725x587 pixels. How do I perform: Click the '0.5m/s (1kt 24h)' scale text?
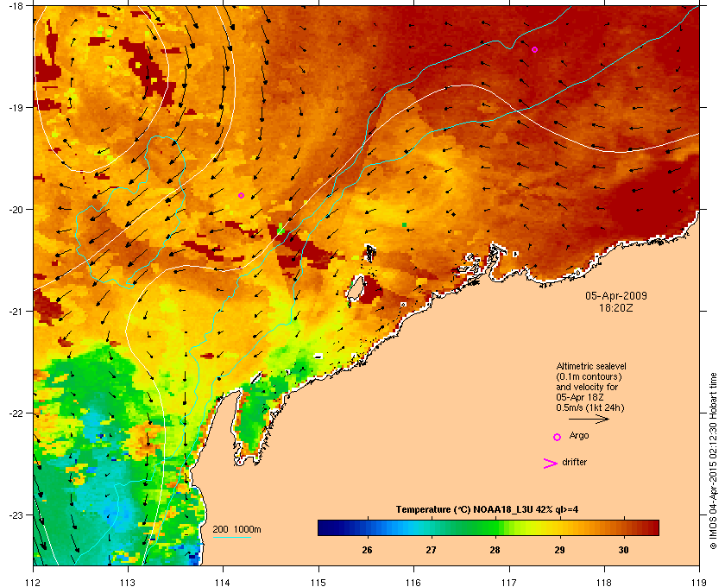(x=590, y=408)
